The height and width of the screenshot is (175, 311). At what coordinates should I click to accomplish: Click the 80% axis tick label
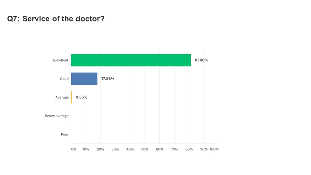click(x=189, y=149)
